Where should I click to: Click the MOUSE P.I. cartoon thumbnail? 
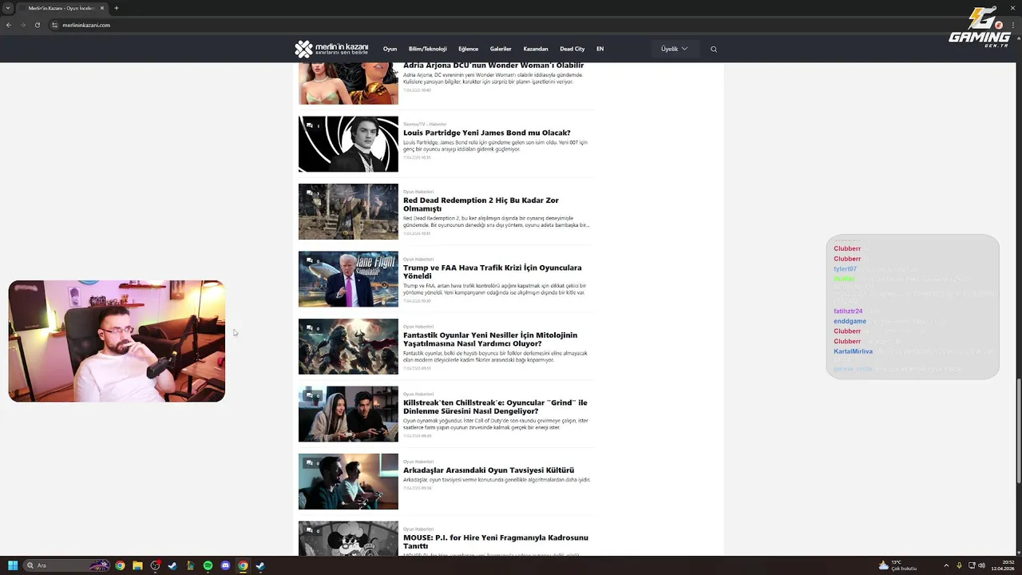coord(348,539)
